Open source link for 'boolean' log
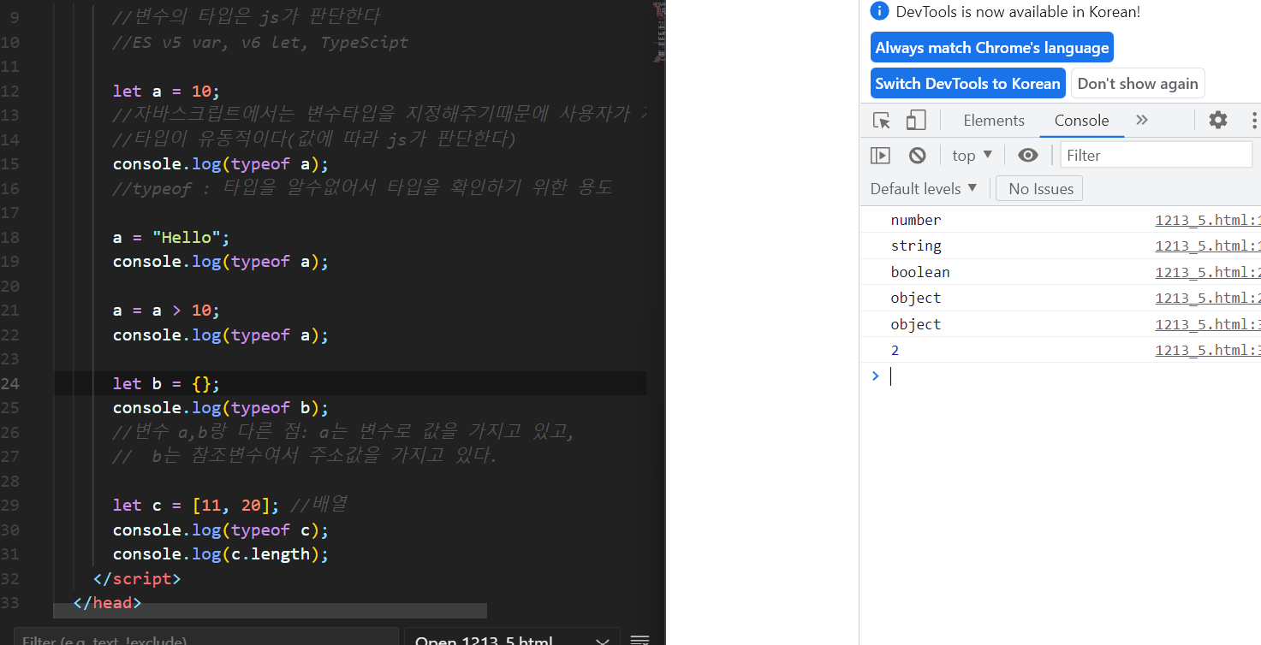Viewport: 1261px width, 645px height. click(1207, 272)
